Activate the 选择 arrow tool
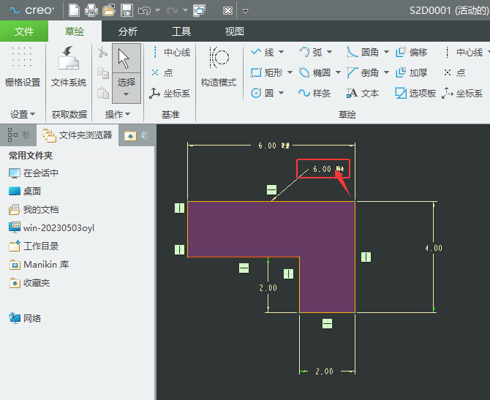490x400 pixels. pos(127,67)
